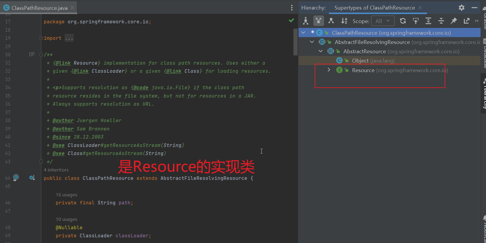Click Javadoc end fold marker at line 43

click(41, 161)
